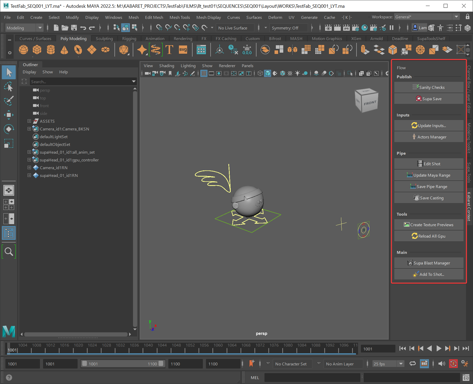The width and height of the screenshot is (473, 384).
Task: Switch to the Rigging shelf tab
Action: (x=129, y=38)
